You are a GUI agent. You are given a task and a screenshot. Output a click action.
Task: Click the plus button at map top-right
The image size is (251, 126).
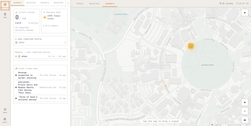click(x=245, y=13)
